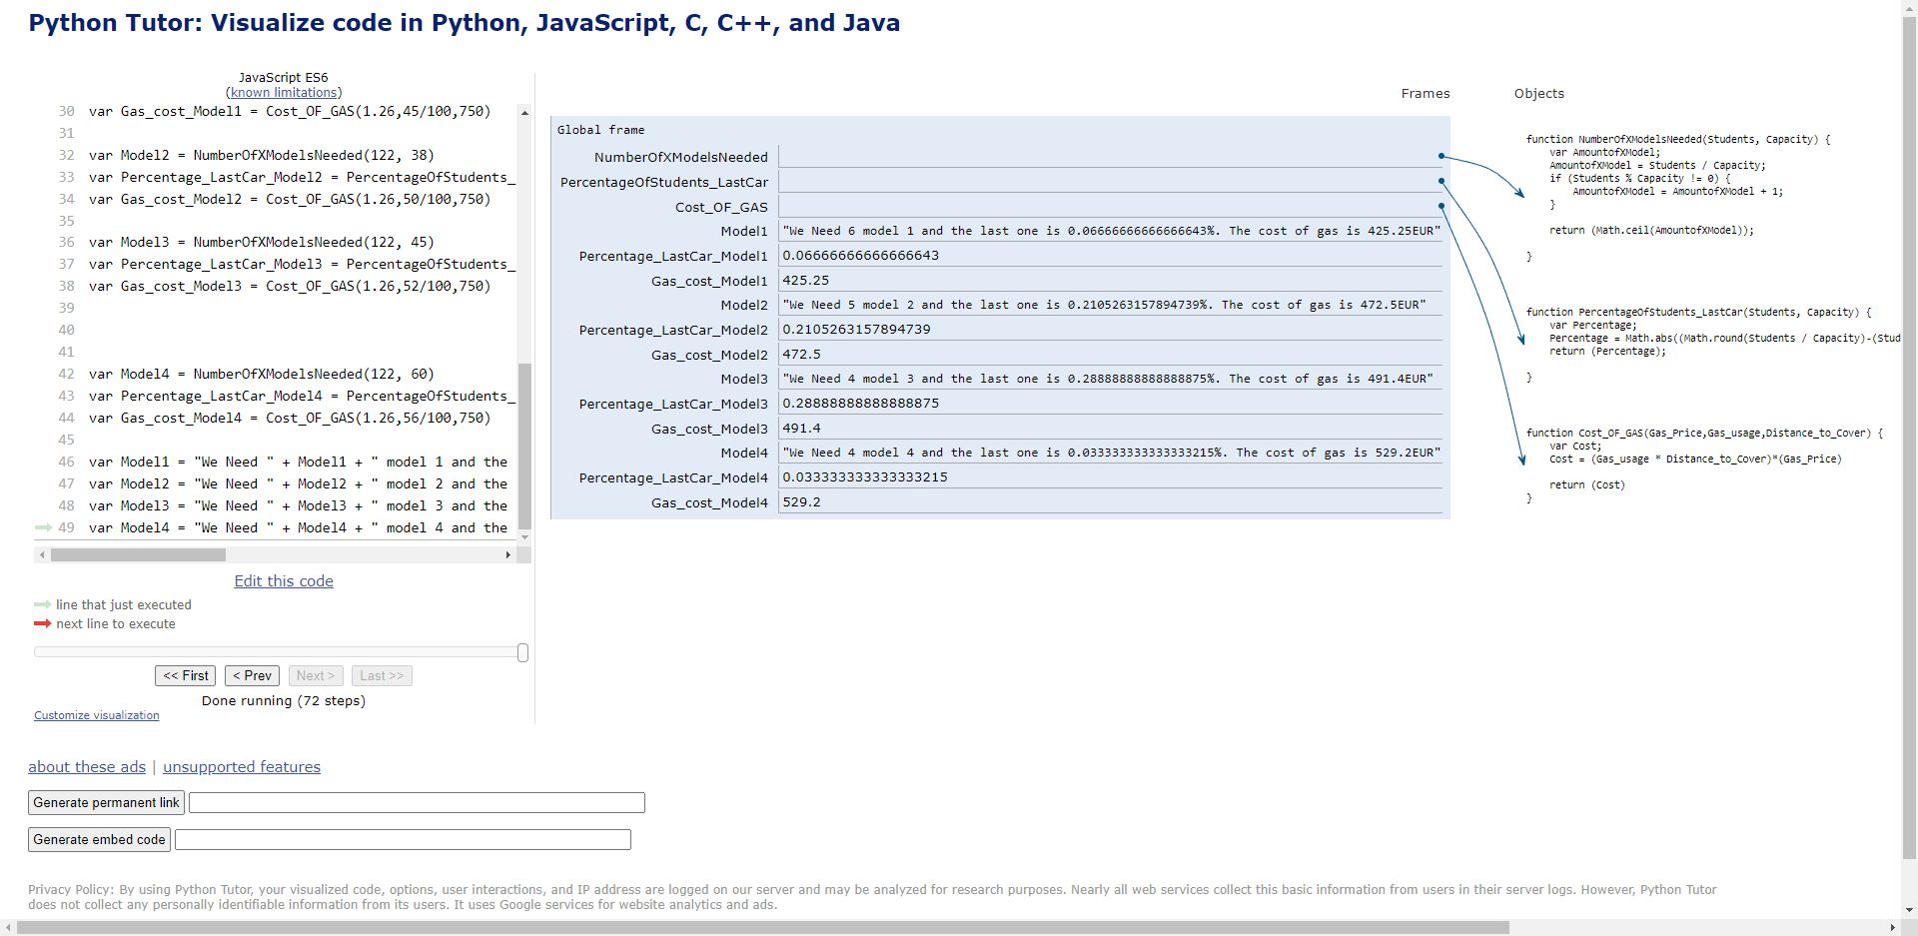The height and width of the screenshot is (936, 1918).
Task: Focus the permanent link text field
Action: 417,803
